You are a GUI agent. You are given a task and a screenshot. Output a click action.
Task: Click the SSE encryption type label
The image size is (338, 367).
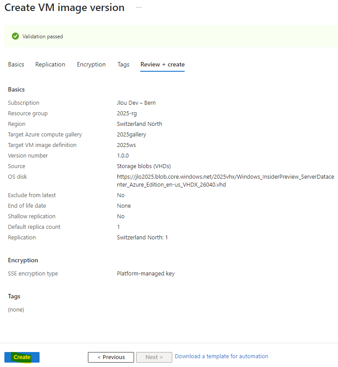click(33, 274)
